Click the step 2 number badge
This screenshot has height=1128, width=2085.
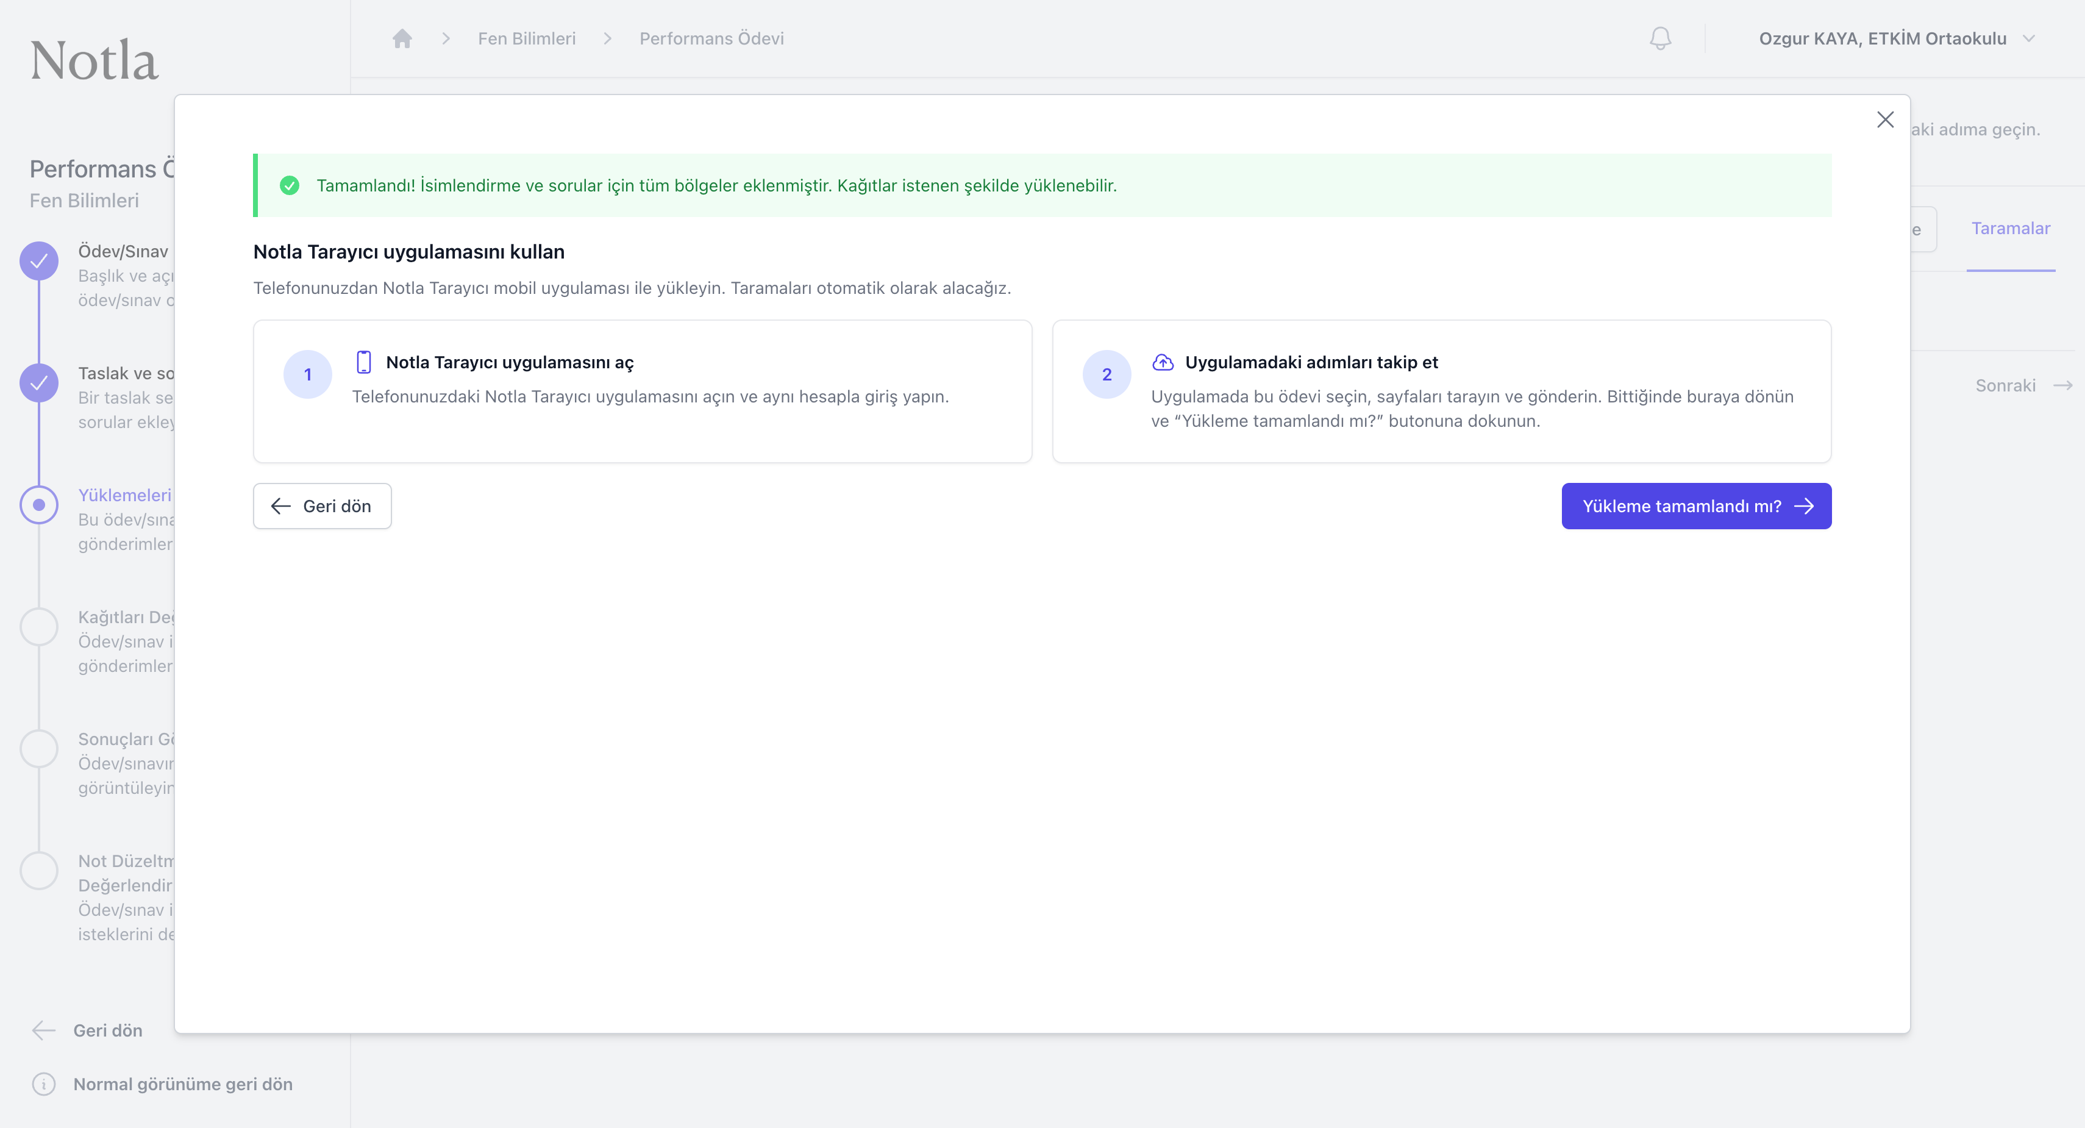1107,374
